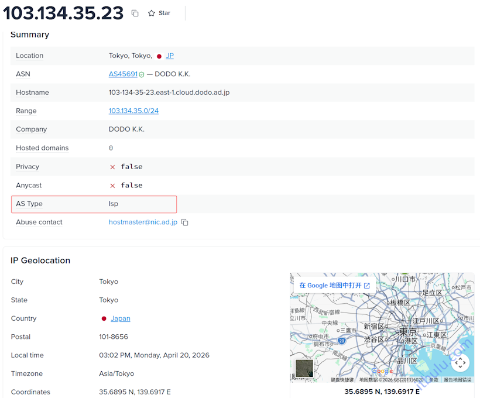Switch to satellite view using the map thumbnail
Screen dimensions: 480x398
(x=304, y=368)
